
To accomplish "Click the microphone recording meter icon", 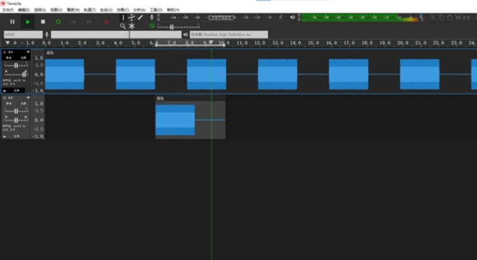I will point(152,17).
